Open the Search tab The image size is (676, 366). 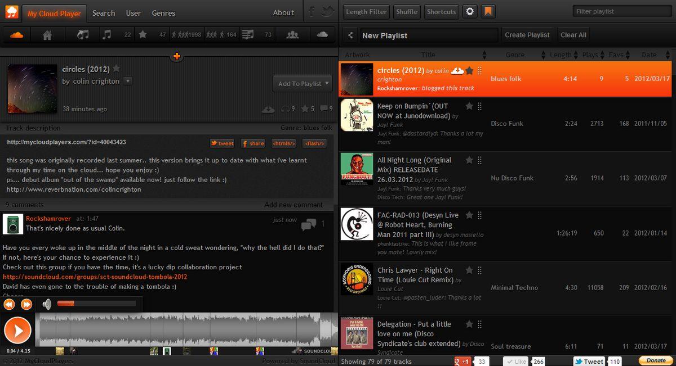[104, 13]
